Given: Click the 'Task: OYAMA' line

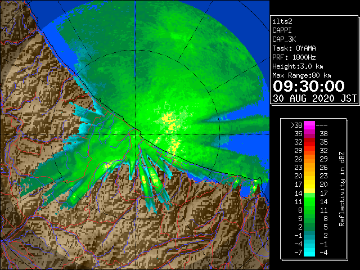Looking at the screenshot, I should click(294, 48).
